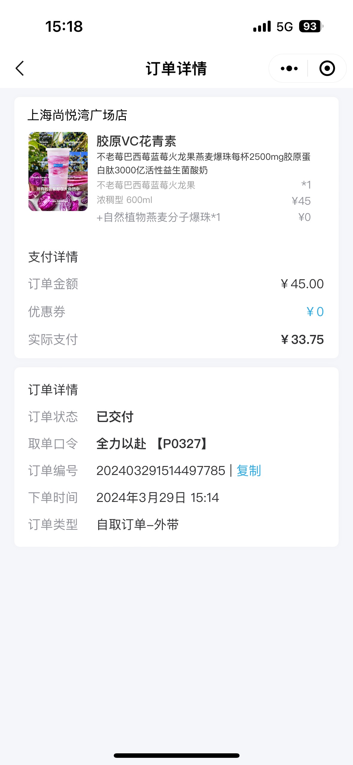This screenshot has width=353, height=765.
Task: Tap the coupon amount ¥0
Action: pyautogui.click(x=315, y=312)
